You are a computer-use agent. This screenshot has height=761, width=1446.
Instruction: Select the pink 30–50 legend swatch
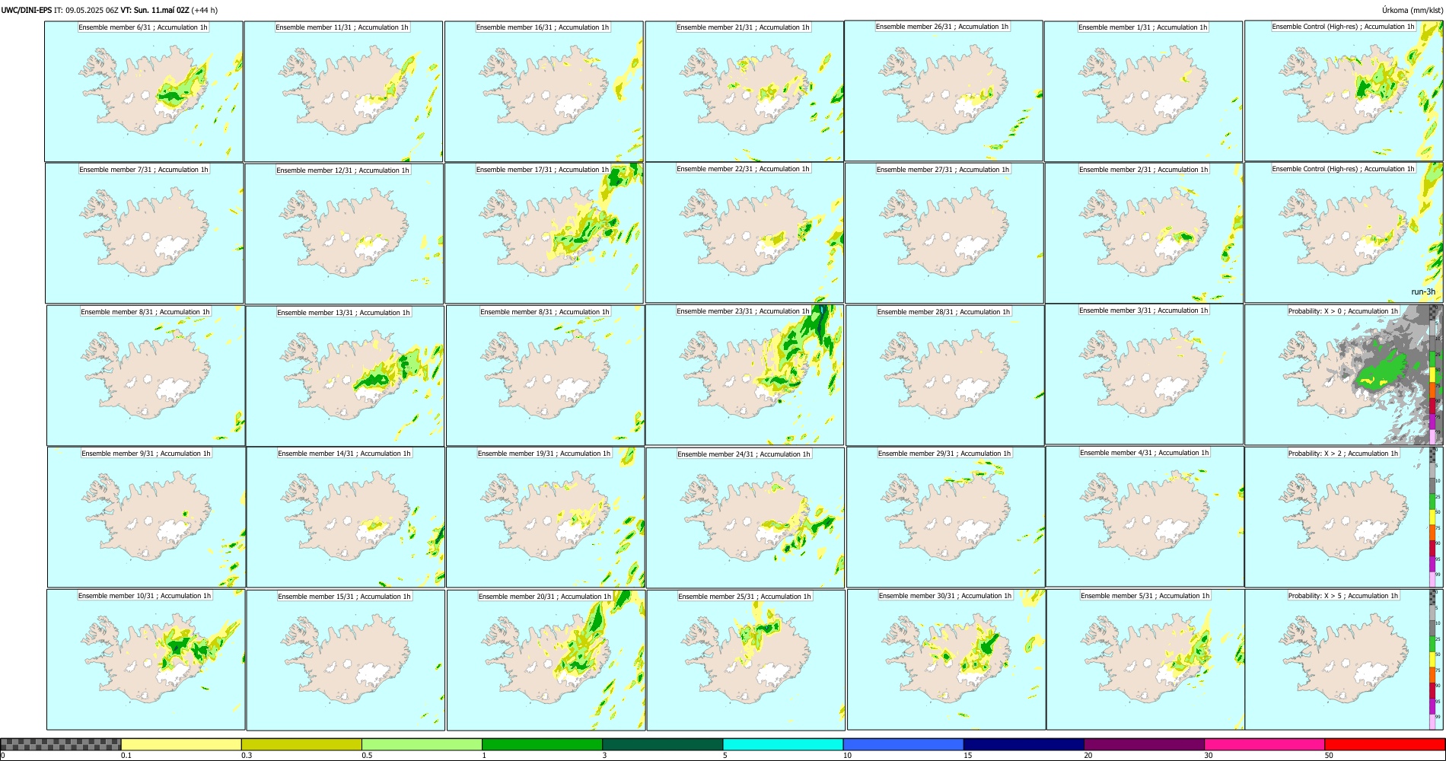1264,744
